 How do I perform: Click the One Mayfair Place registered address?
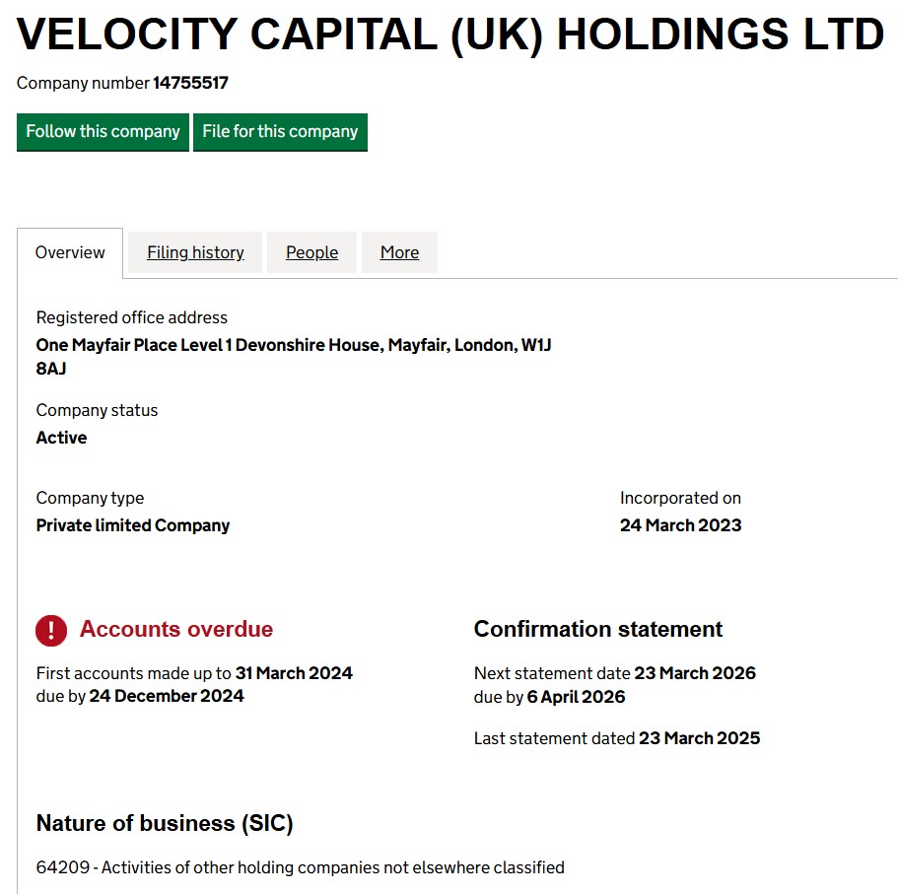point(293,346)
